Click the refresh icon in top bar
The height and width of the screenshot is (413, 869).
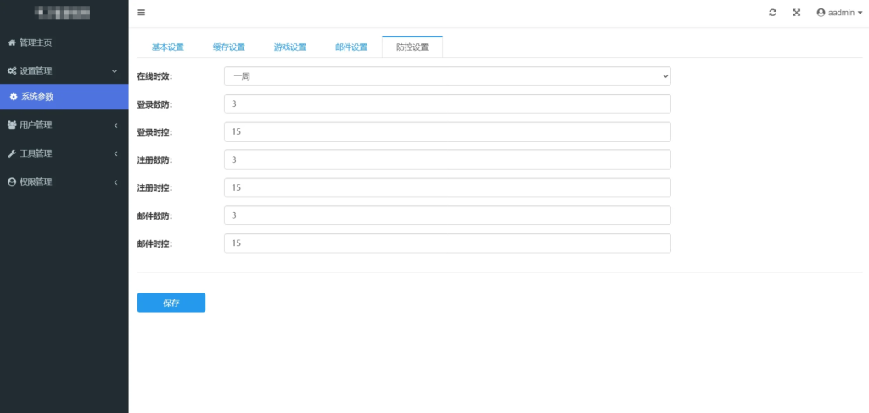[x=772, y=13]
